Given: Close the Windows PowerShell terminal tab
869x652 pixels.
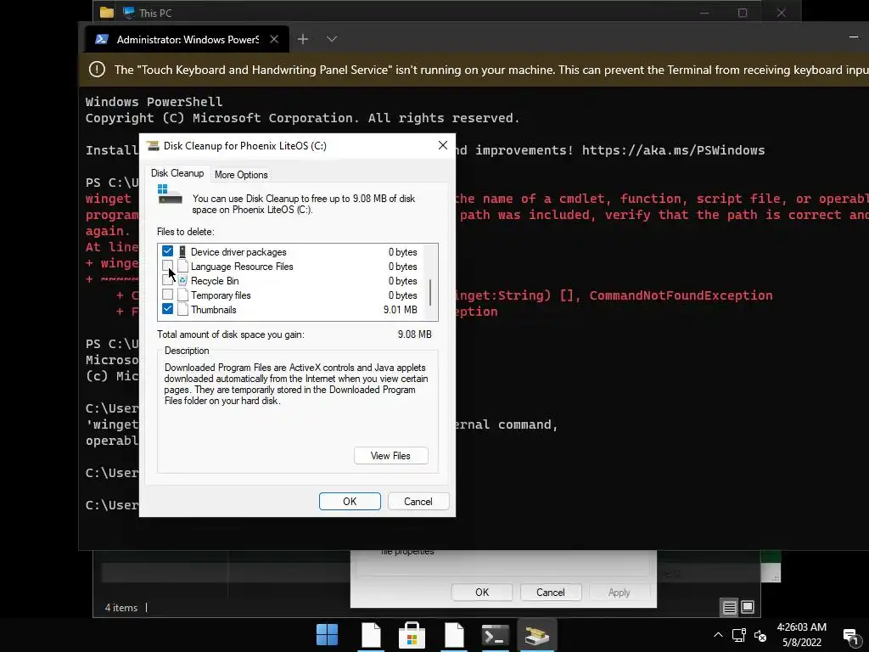Looking at the screenshot, I should click(x=274, y=39).
